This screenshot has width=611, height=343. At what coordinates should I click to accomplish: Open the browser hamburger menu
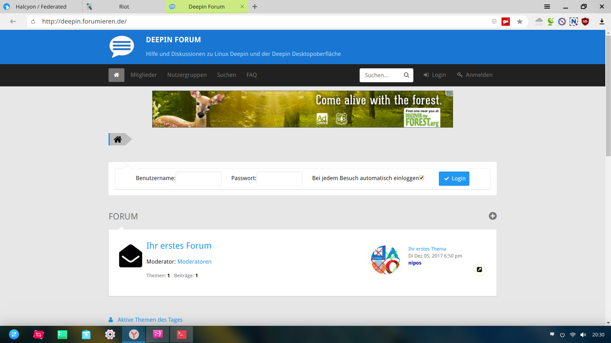click(547, 7)
